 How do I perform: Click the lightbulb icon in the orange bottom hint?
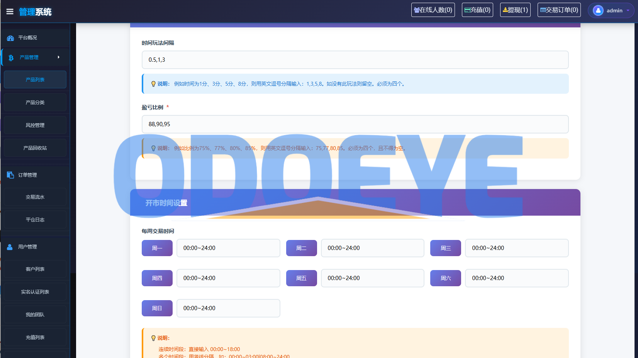click(153, 338)
